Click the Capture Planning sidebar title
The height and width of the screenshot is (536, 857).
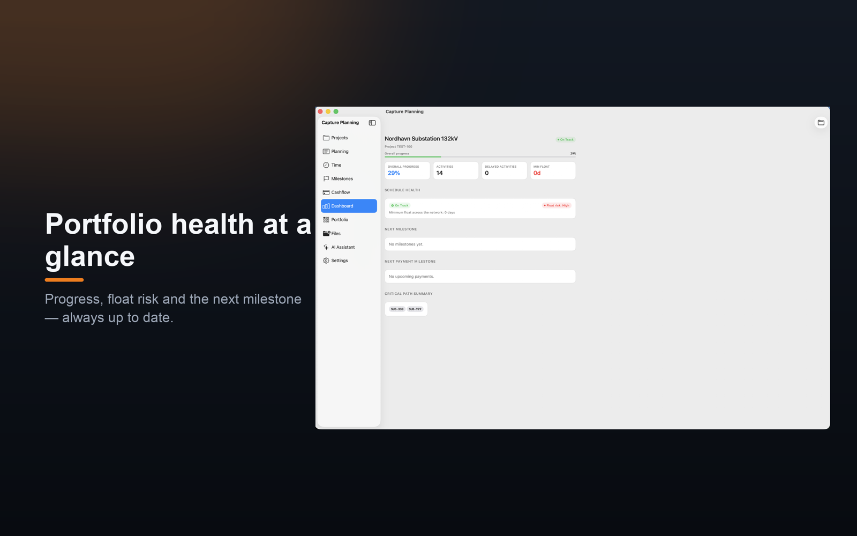[340, 123]
